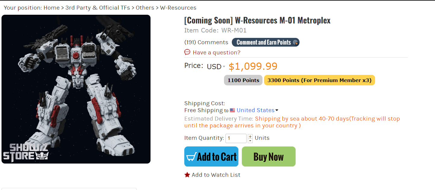Go to Home in breadcrumb

(x=51, y=8)
